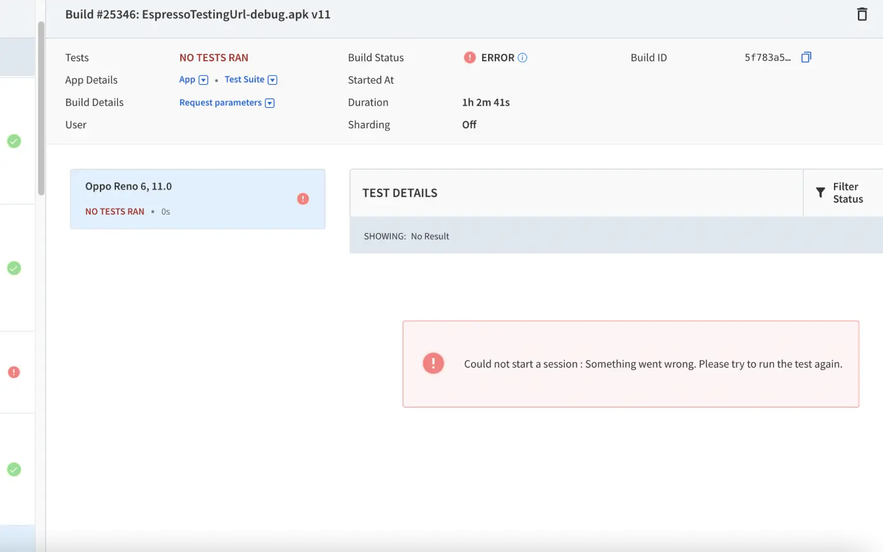Select the Oppo Reno 6, 11.0 device card
The width and height of the screenshot is (883, 552).
coord(184,199)
